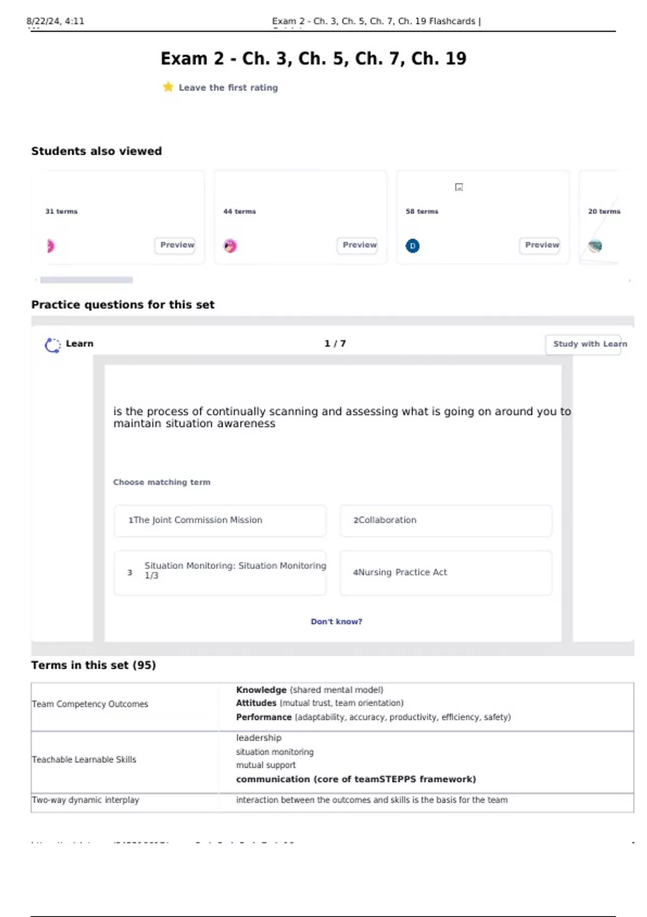Select the 'Team Competency Outcomes' term row
Image resolution: width=647 pixels, height=917 pixels.
(90, 704)
